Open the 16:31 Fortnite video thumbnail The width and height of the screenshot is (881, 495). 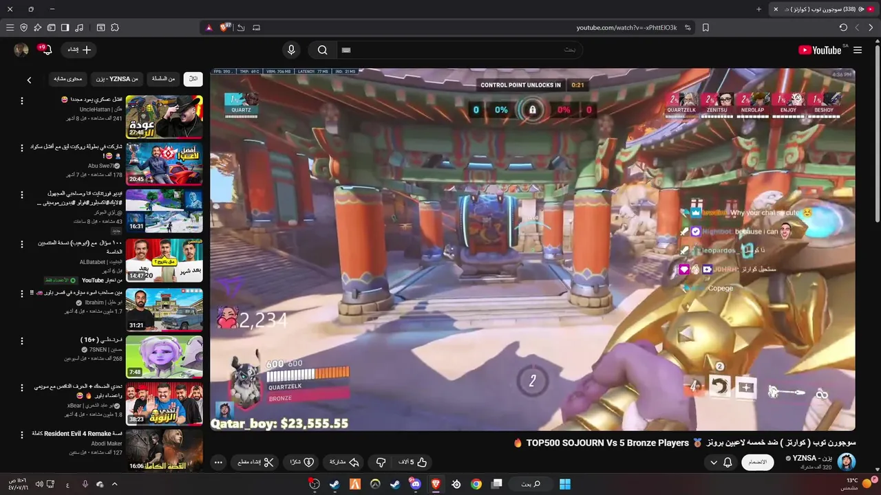164,210
